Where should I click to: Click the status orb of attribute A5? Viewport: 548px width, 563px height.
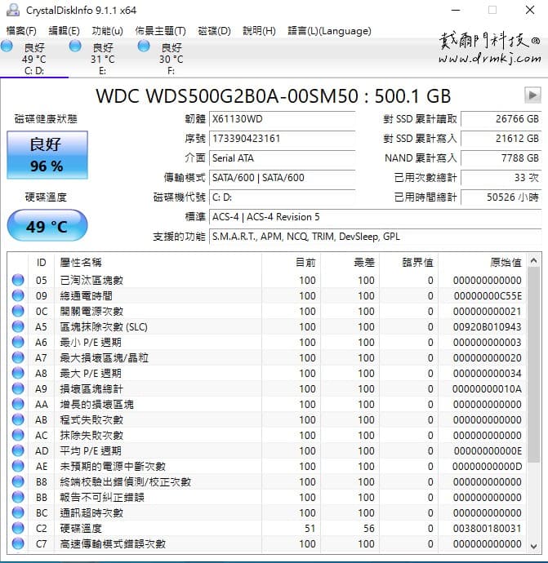tap(18, 326)
